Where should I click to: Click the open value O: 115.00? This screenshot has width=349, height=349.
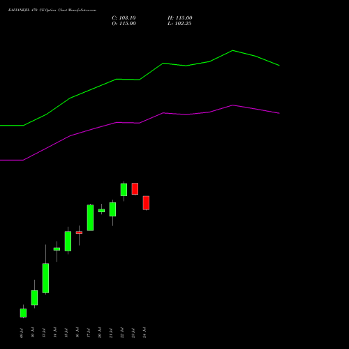click(124, 24)
